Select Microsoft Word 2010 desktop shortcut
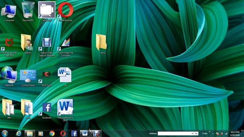Screen dimensions: 244x137 point(65,110)
